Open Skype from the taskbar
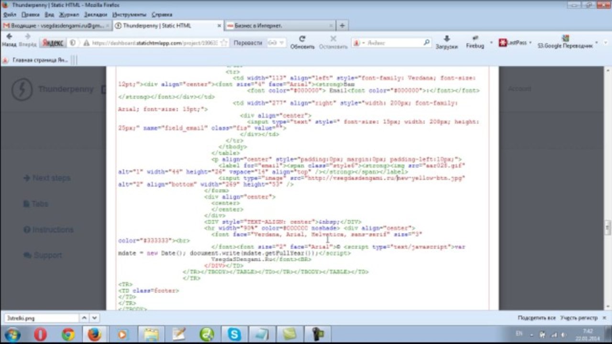The height and width of the screenshot is (344, 612). pyautogui.click(x=234, y=334)
